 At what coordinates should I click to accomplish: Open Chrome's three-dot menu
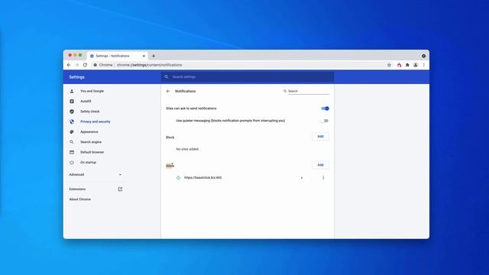pyautogui.click(x=424, y=65)
